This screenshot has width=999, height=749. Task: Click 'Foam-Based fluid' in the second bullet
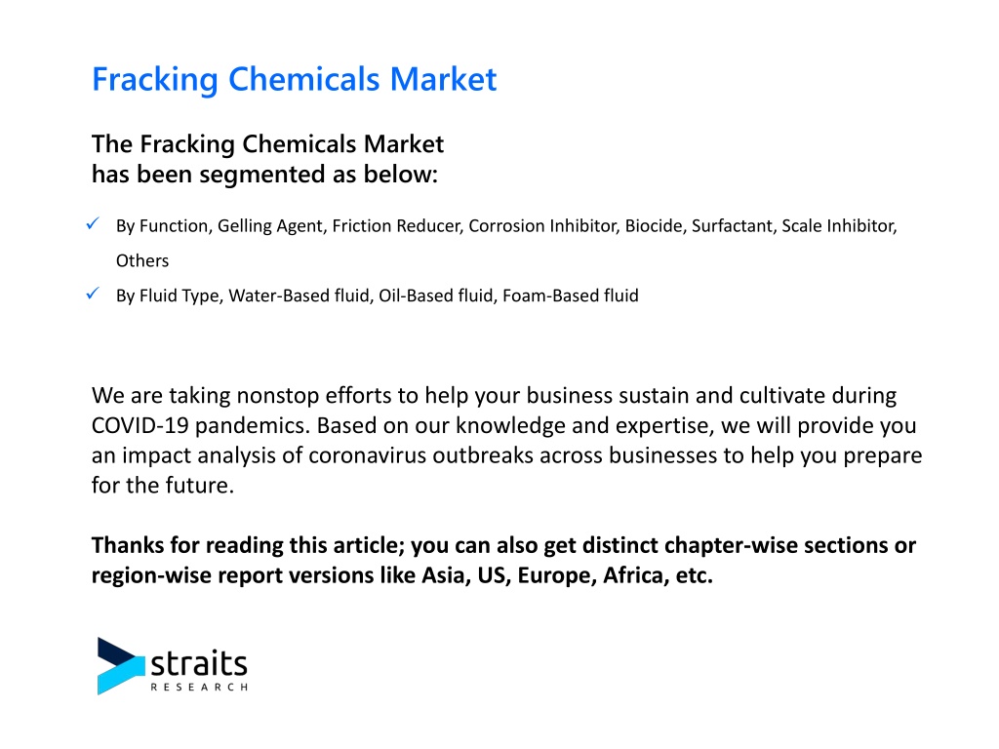(570, 296)
